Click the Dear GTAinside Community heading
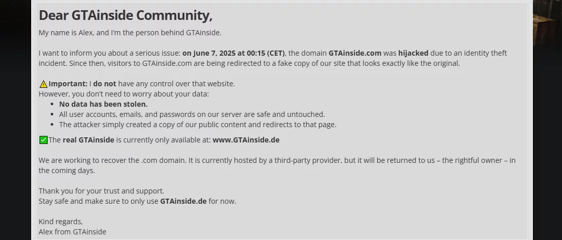Image resolution: width=562 pixels, height=240 pixels. coord(125,15)
